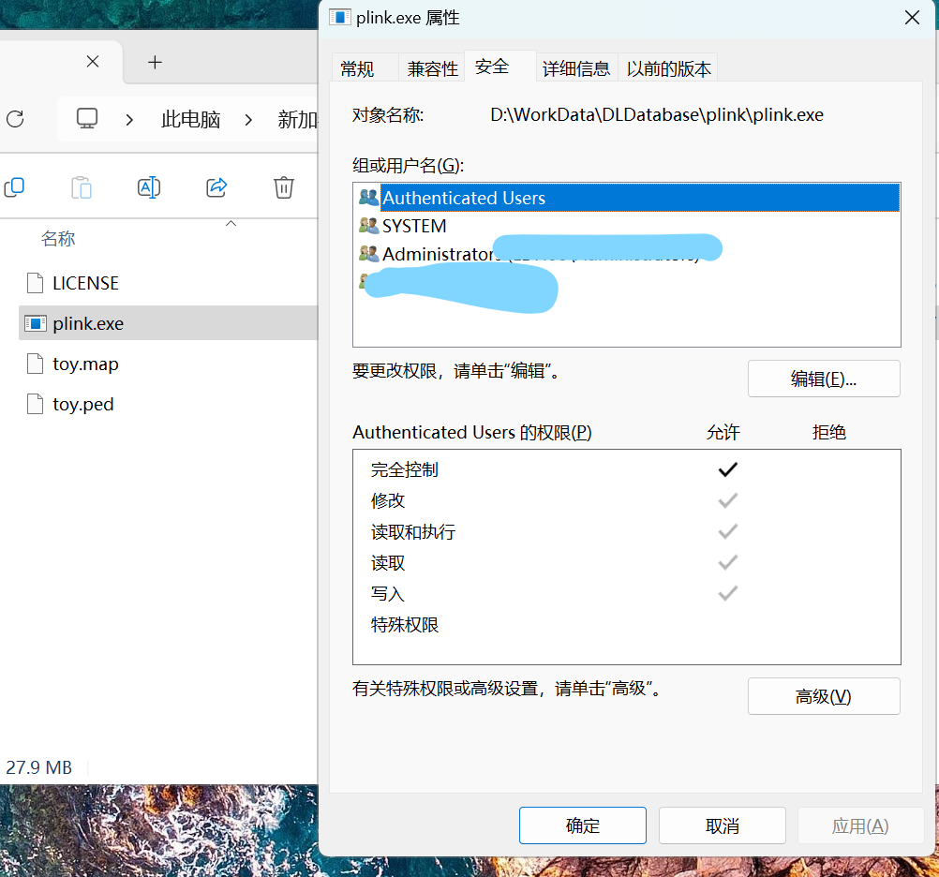This screenshot has width=939, height=877.
Task: Expand the chevron after 此电脑 in breadcrumb
Action: (x=248, y=119)
